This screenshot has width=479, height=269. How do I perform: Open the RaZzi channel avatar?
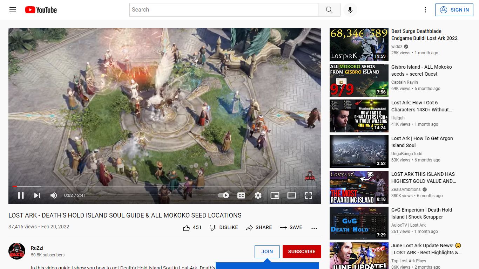(17, 251)
